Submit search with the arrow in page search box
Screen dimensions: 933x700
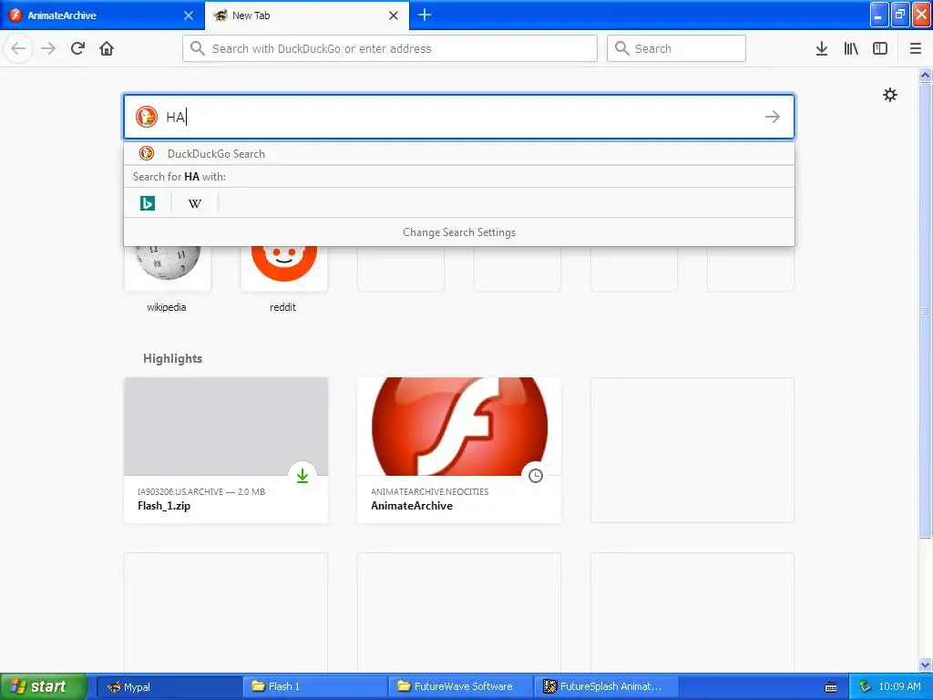click(773, 117)
